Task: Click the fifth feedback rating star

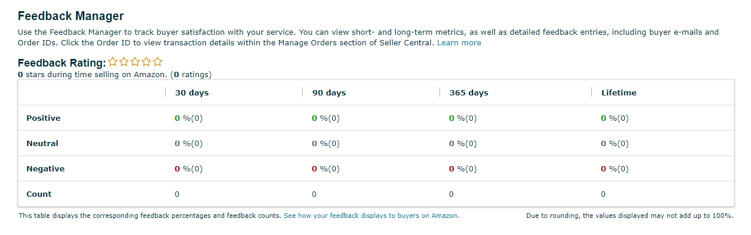Action: pyautogui.click(x=158, y=62)
